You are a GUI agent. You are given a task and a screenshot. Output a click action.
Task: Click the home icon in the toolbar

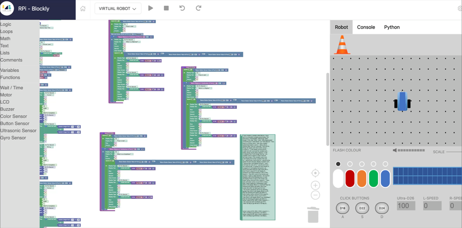point(83,9)
